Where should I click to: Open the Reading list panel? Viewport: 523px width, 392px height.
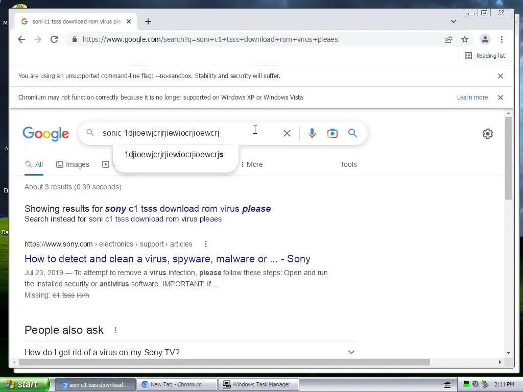point(485,56)
